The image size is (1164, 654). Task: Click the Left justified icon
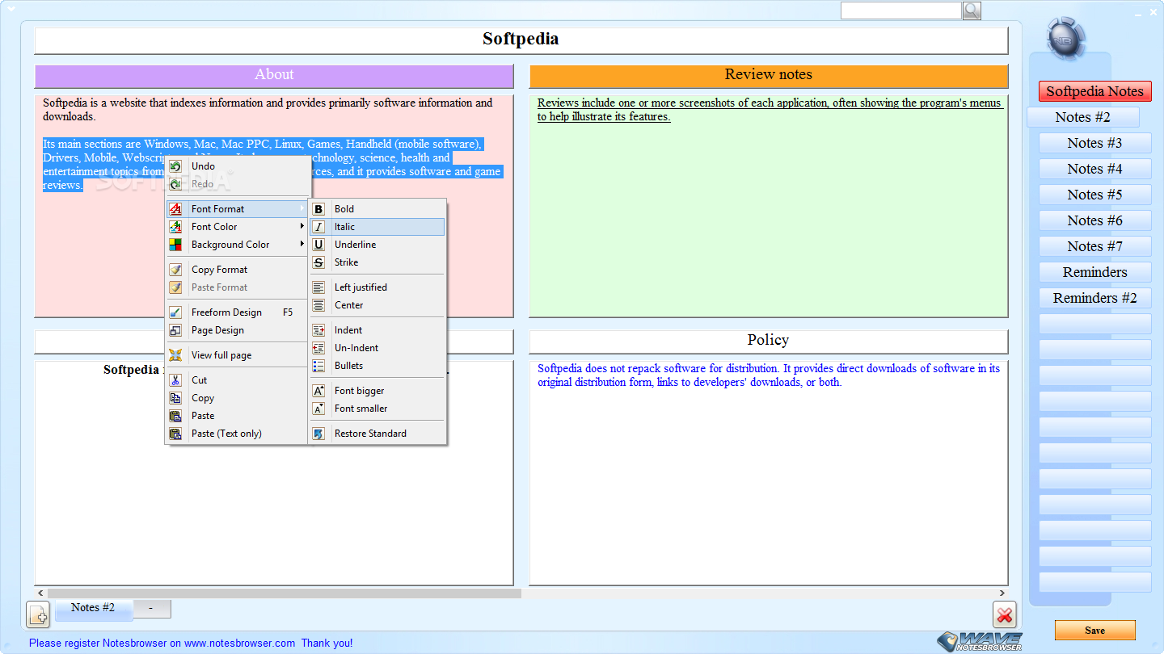click(318, 287)
